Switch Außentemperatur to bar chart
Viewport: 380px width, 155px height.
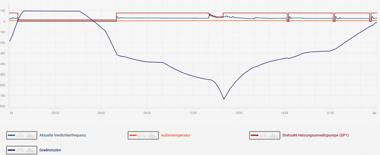(x=142, y=135)
